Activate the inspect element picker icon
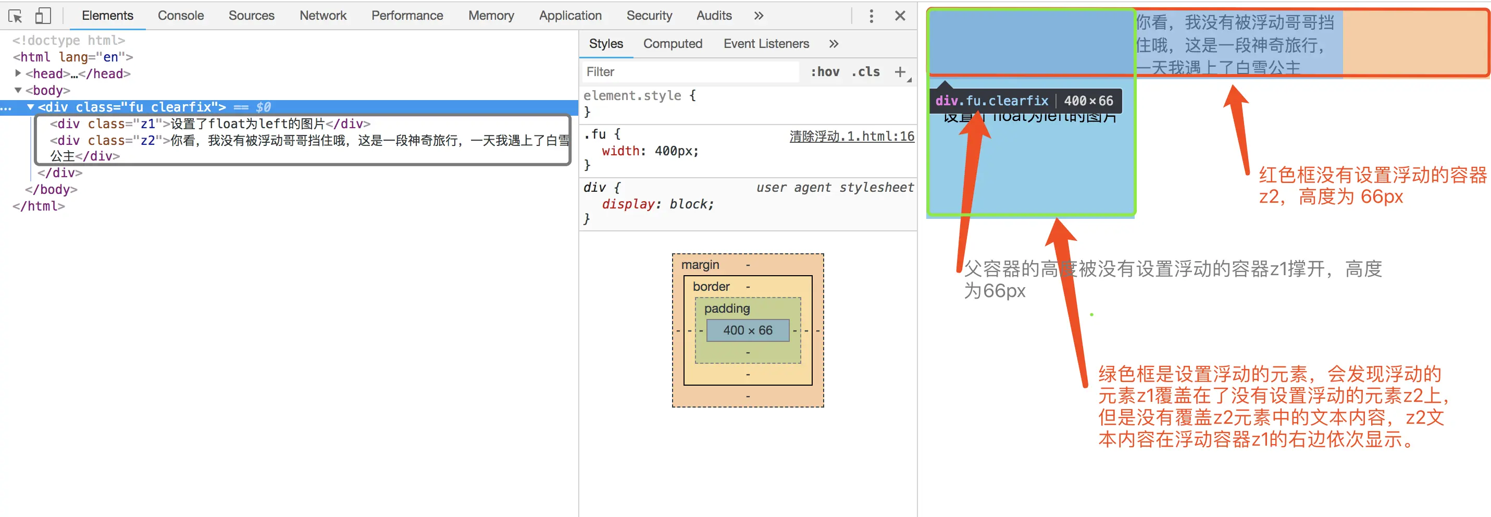 (16, 16)
